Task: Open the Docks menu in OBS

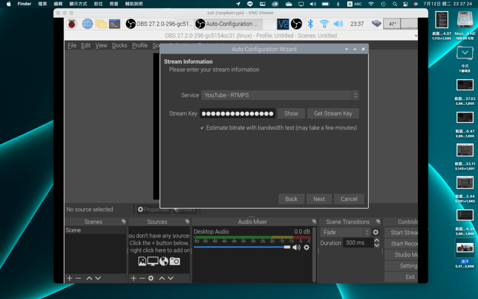Action: (119, 45)
